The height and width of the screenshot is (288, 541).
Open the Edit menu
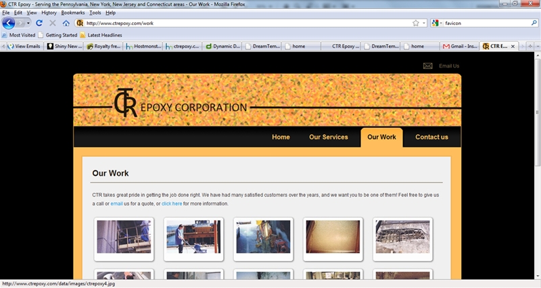[18, 13]
